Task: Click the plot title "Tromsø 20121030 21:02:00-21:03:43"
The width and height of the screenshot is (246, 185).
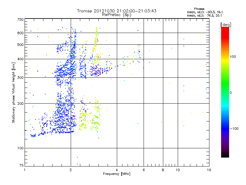Action: tap(117, 11)
